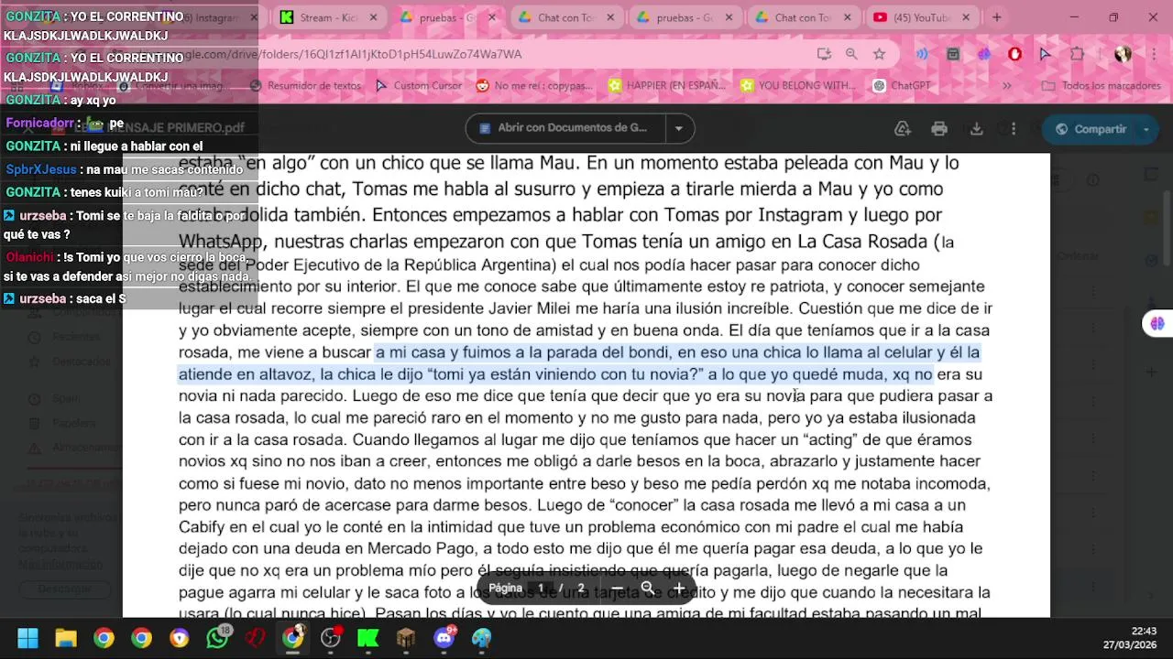This screenshot has width=1173, height=659.
Task: Zoom in with the plus icon
Action: (679, 588)
